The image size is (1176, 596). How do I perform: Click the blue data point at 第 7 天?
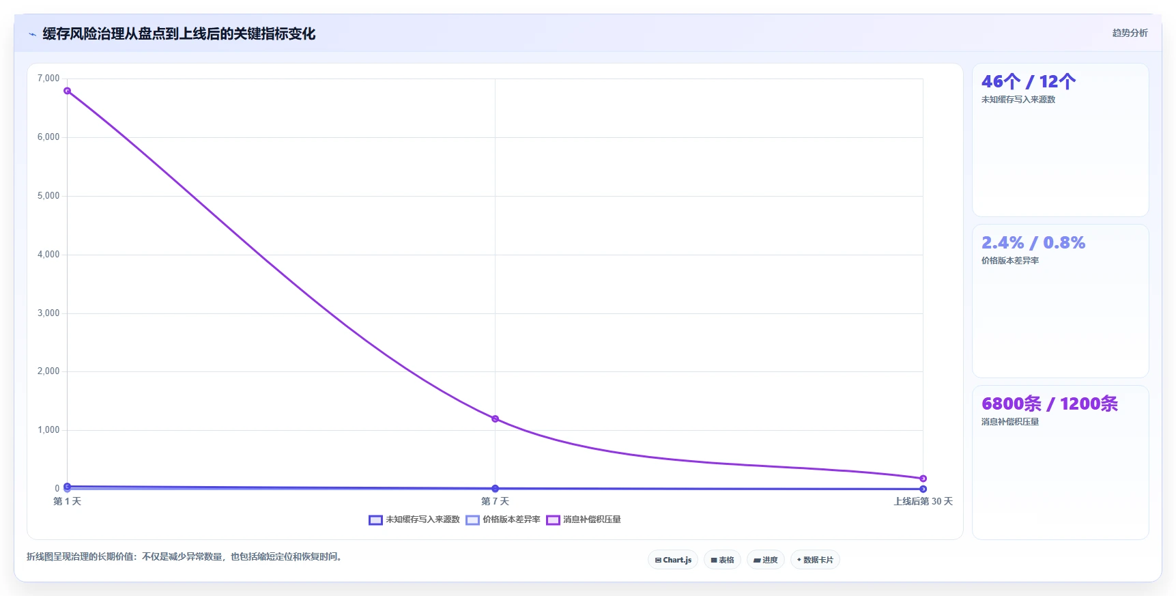point(495,489)
